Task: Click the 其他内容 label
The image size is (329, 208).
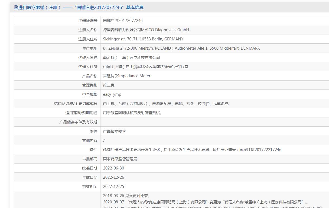Action: coord(90,140)
